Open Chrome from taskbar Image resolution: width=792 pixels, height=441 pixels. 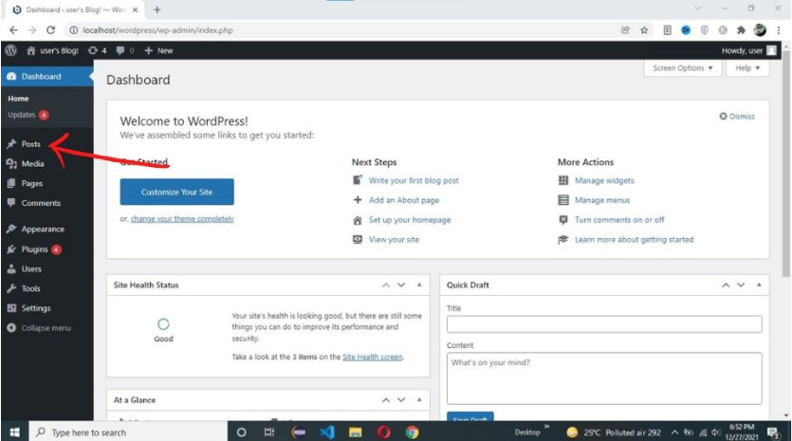413,432
